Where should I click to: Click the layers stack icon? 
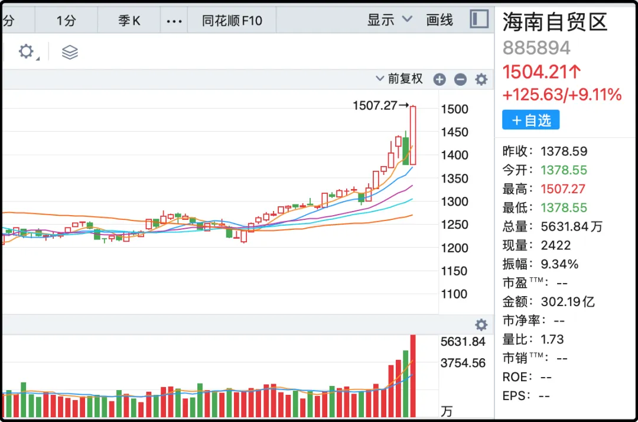(70, 52)
